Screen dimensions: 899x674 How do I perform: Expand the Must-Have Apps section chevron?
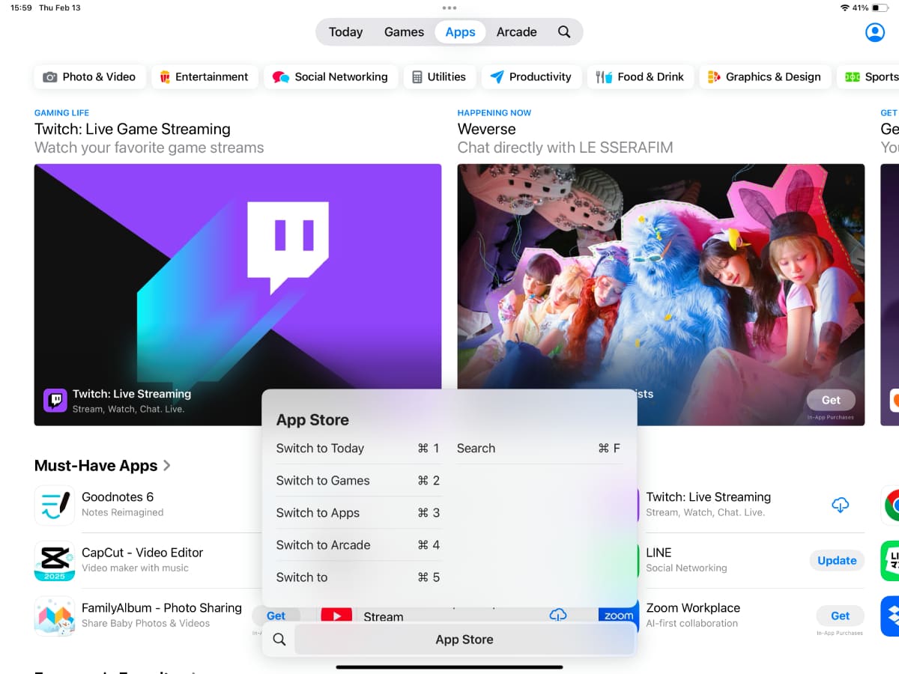point(166,465)
